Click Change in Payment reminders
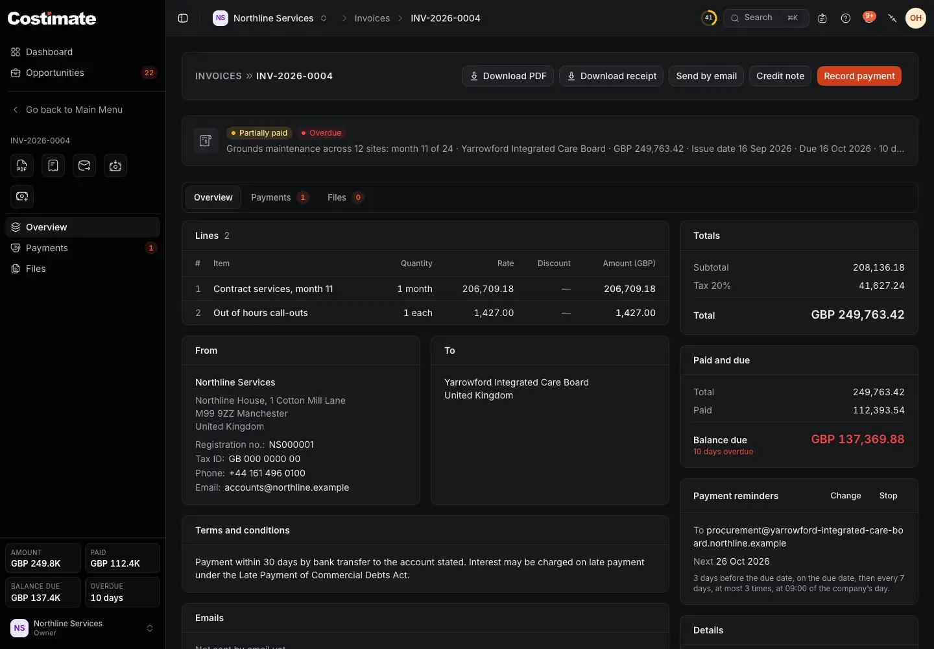 click(x=846, y=496)
